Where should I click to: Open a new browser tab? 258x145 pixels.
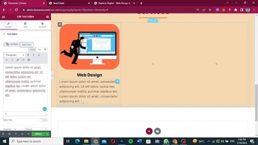pyautogui.click(x=141, y=3)
